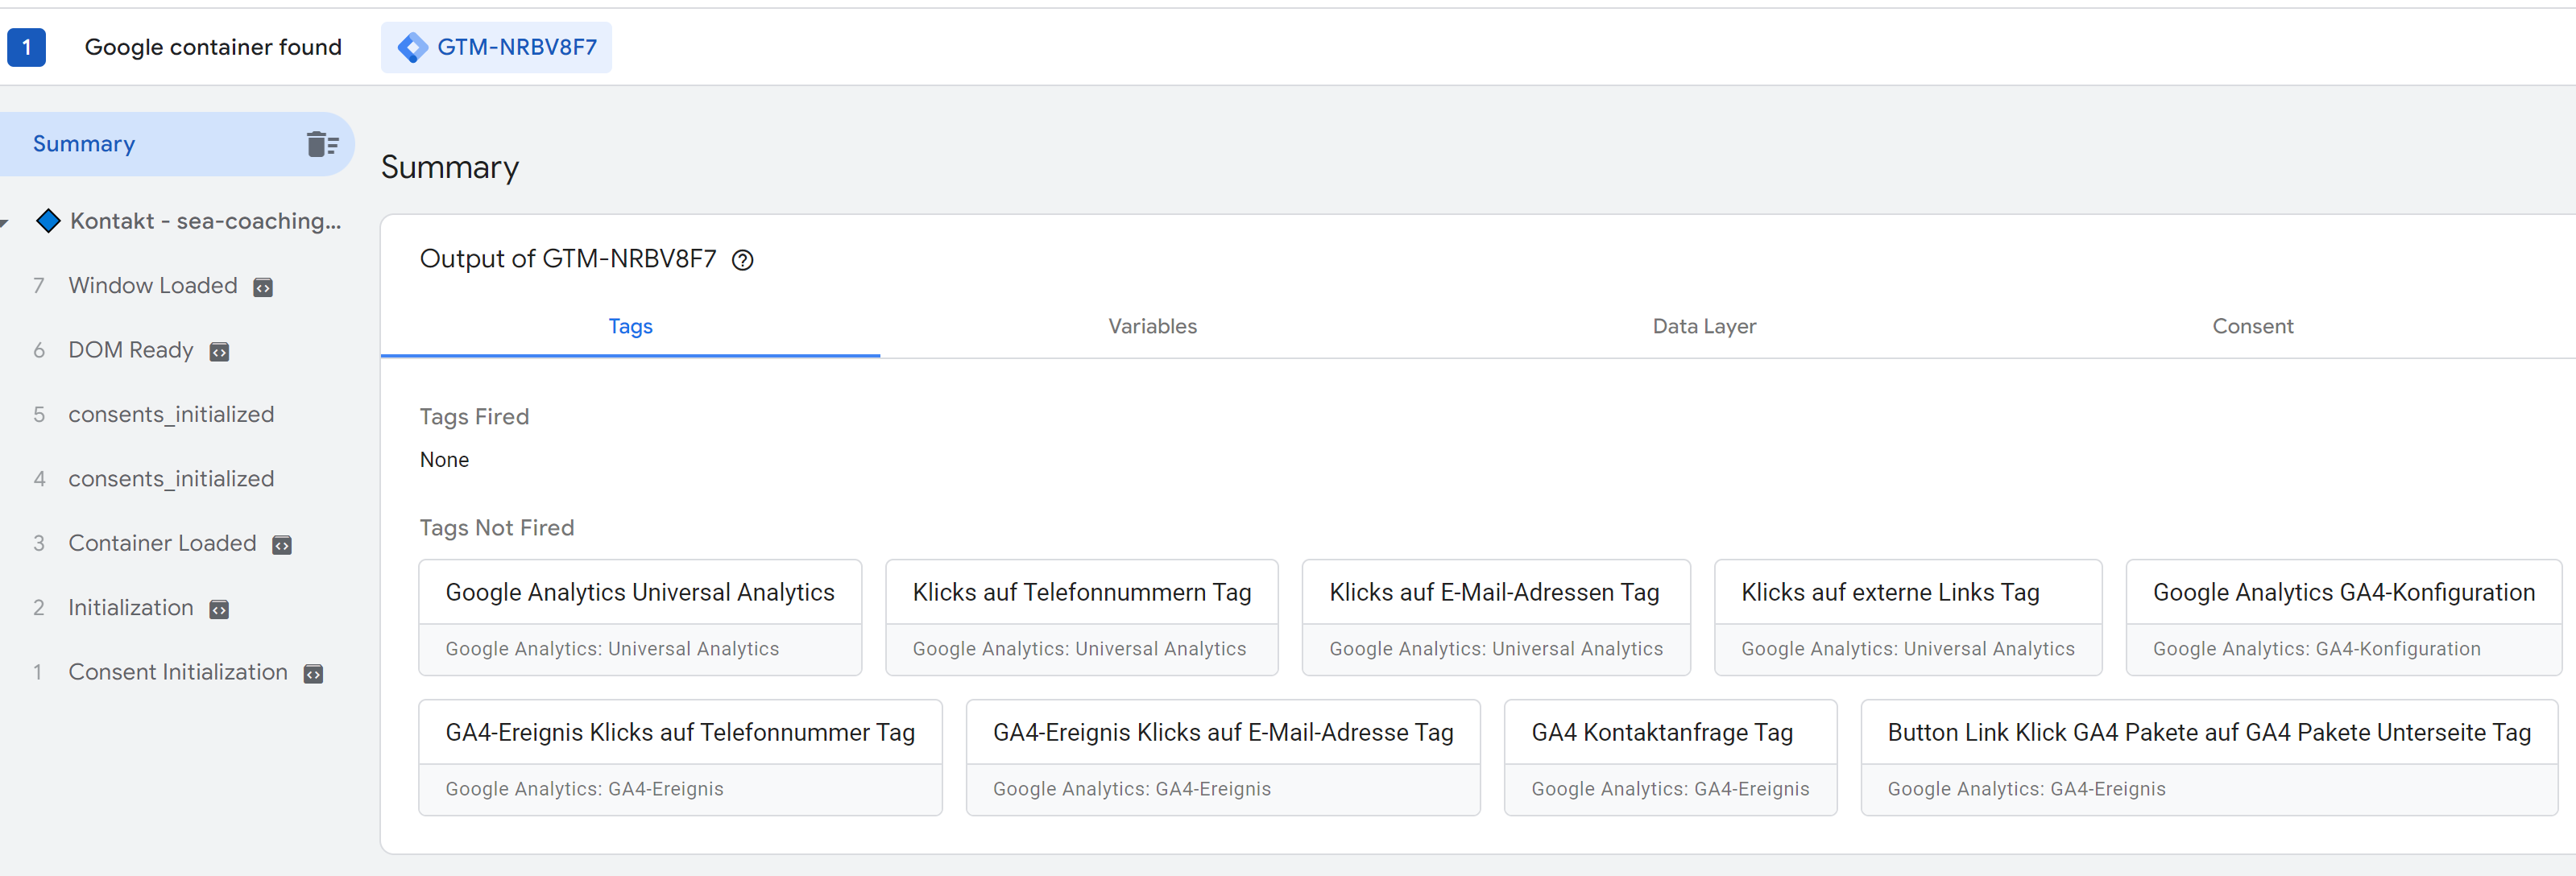Click 'Output of GTM-NRBV8F7' title text
Image resolution: width=2576 pixels, height=876 pixels.
[x=568, y=259]
